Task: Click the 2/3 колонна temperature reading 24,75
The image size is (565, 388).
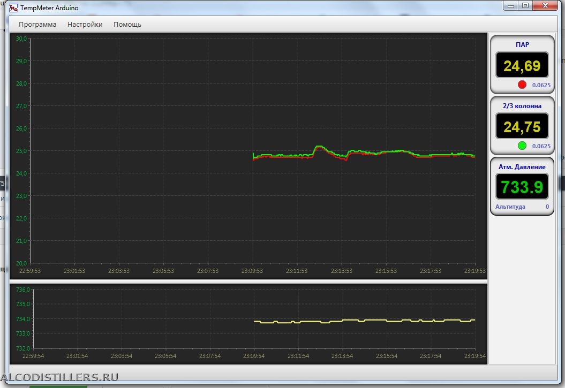Action: click(x=522, y=126)
